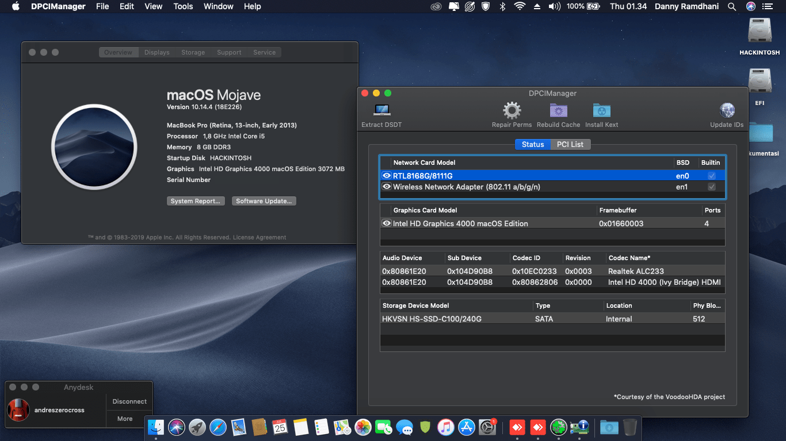The width and height of the screenshot is (786, 441).
Task: Open Launchpad rocket icon in dock
Action: (197, 427)
